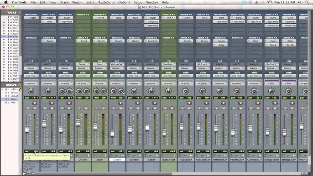Screen dimensions: 313x176
Task: Open the PSA-1 insert on Bass Fuzz track
Action: coord(169,18)
